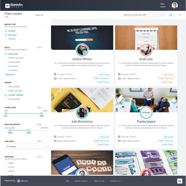Click the price per project $250 handle
This screenshot has width=186, height=186.
(10, 130)
